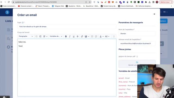Toggle the browser side panel icon
The width and height of the screenshot is (174, 98).
click(153, 2)
